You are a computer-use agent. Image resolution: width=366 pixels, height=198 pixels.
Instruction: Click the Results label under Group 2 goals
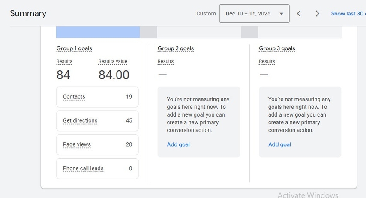(x=165, y=62)
